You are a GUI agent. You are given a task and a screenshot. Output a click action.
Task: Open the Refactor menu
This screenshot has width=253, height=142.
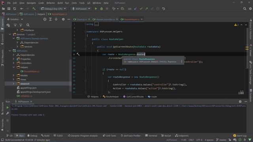pos(51,3)
